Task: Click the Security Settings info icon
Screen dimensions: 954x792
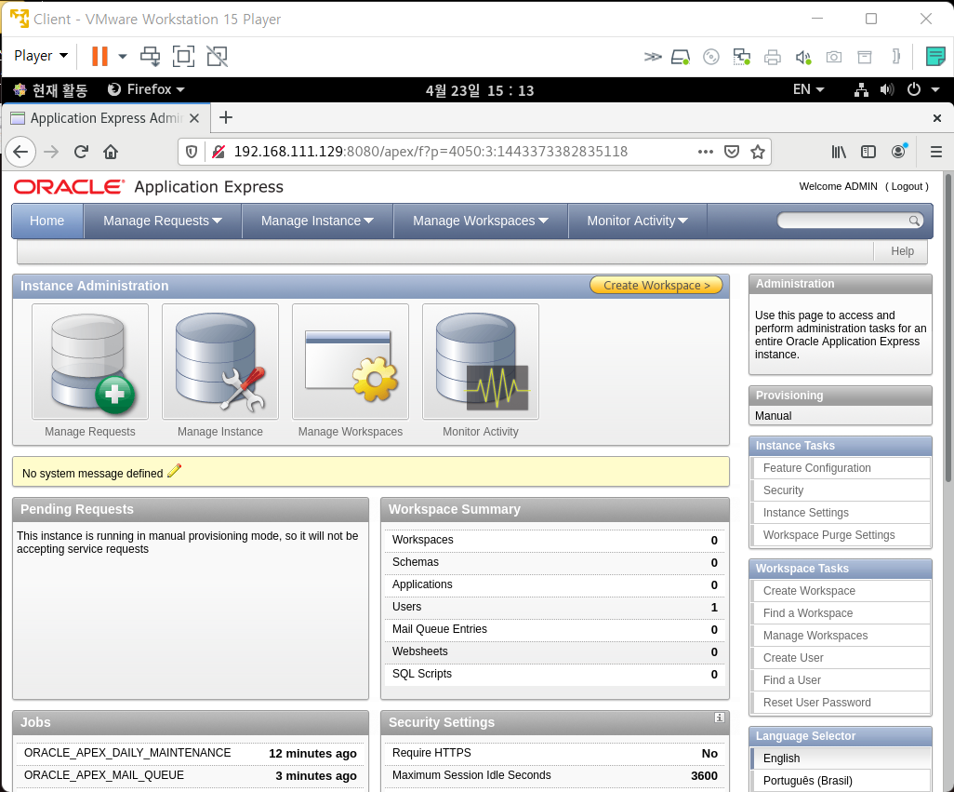Action: (x=719, y=718)
